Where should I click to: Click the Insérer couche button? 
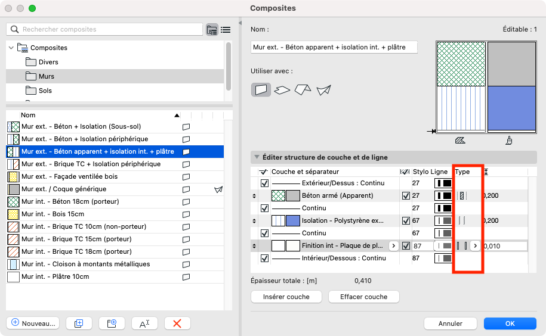[286, 297]
